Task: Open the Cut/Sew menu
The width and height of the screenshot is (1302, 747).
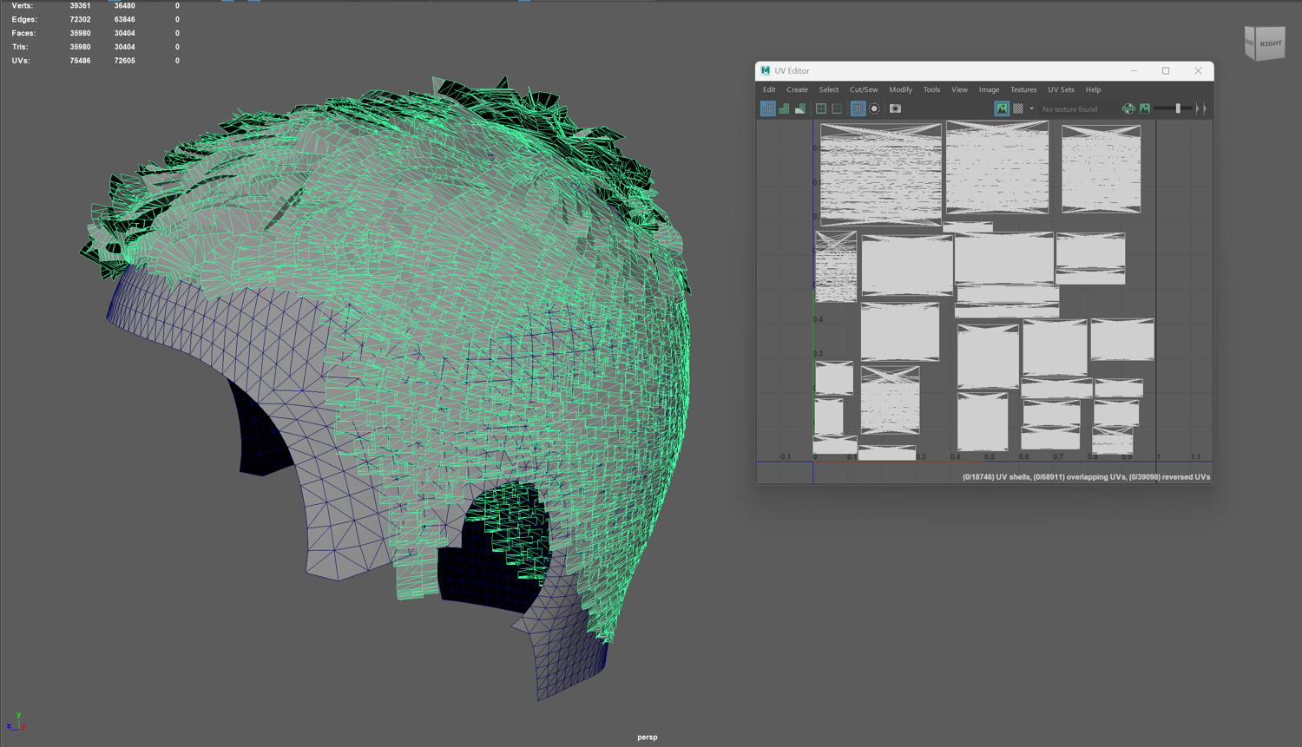Action: click(x=864, y=89)
